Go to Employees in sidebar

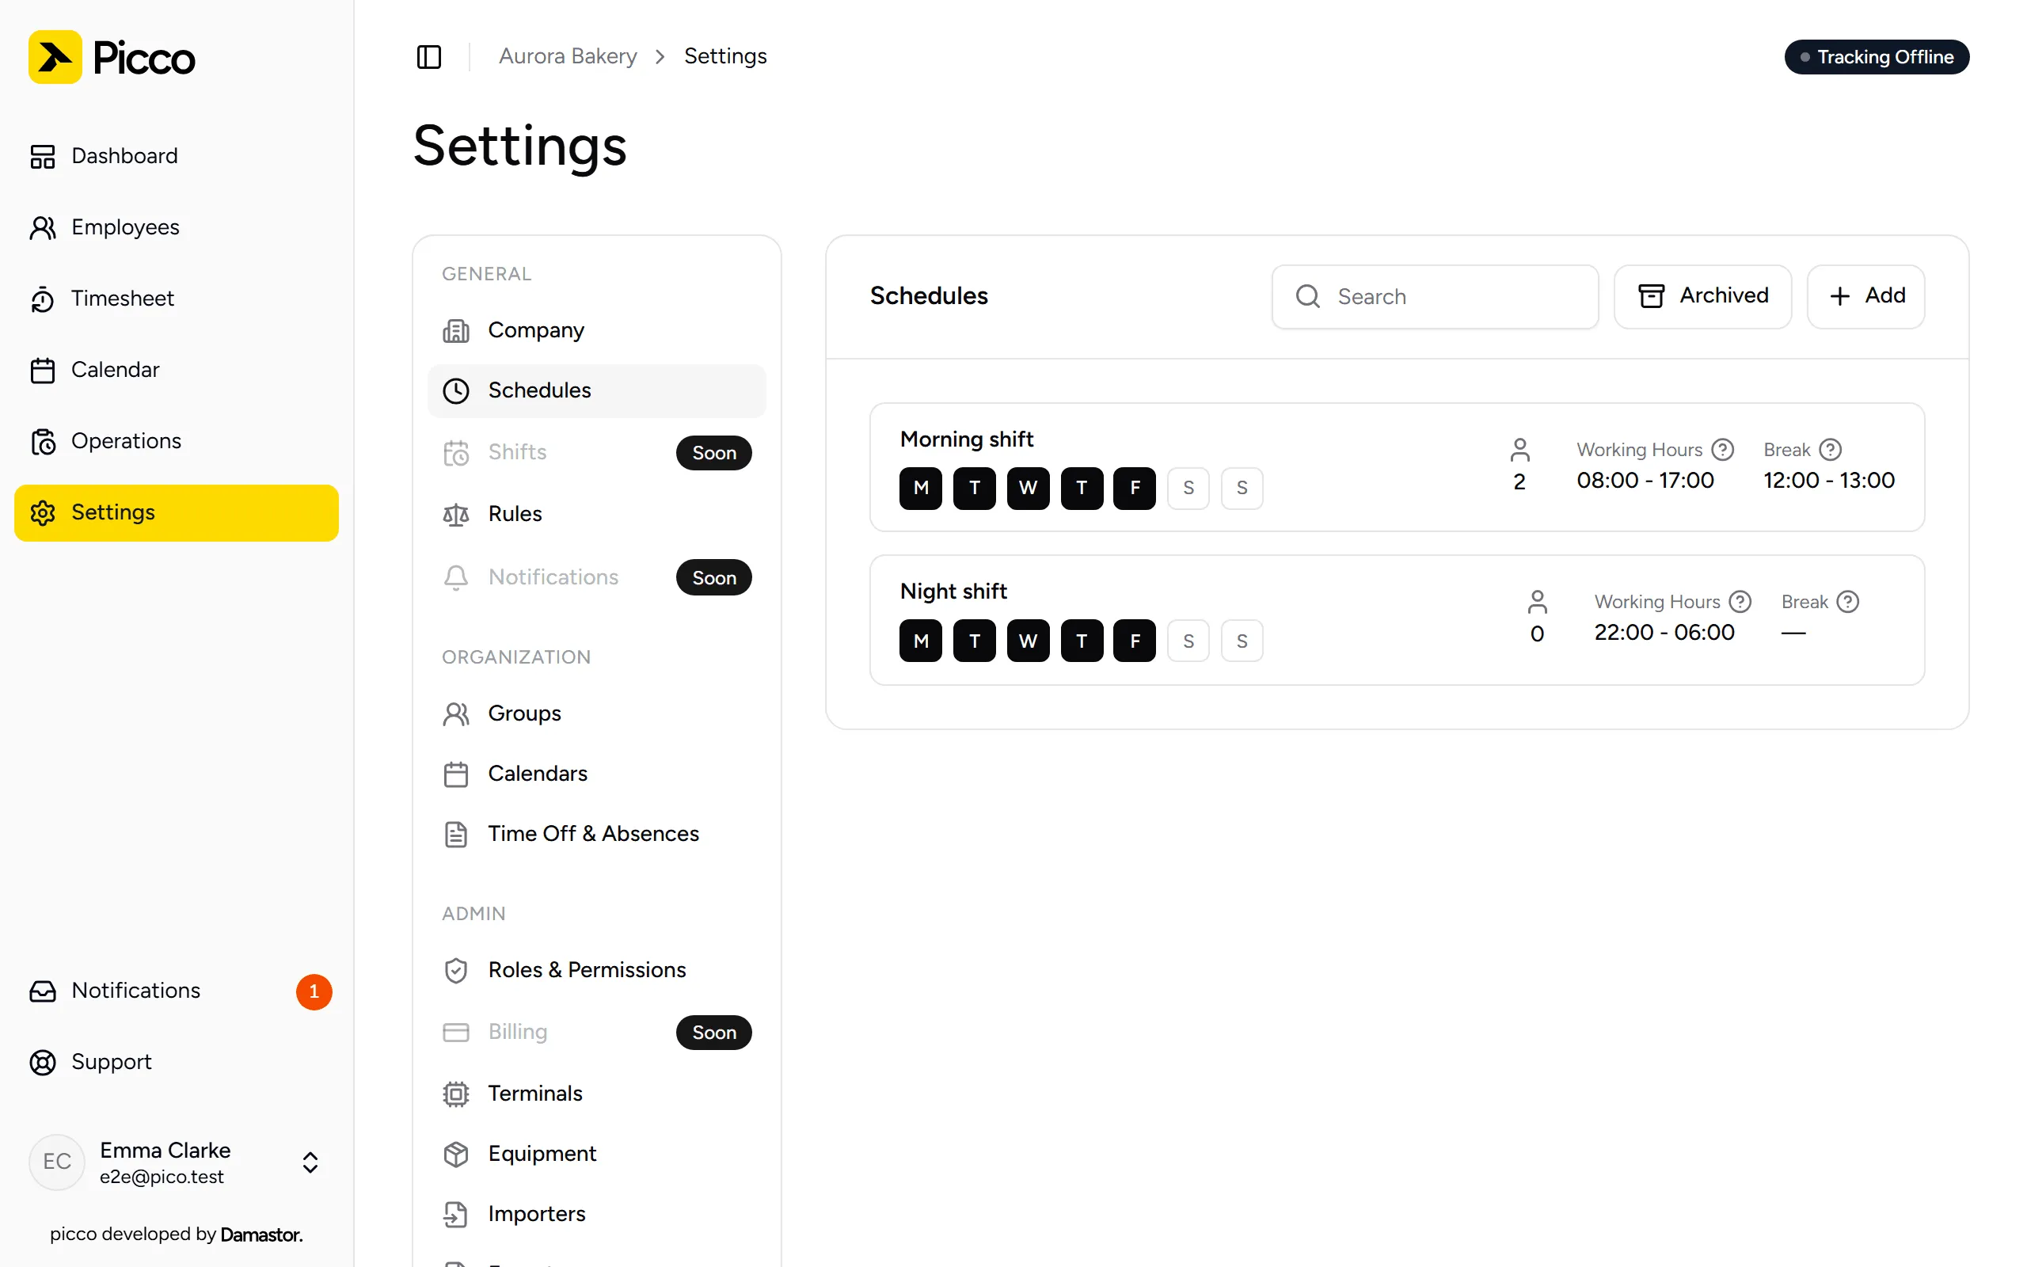[176, 227]
